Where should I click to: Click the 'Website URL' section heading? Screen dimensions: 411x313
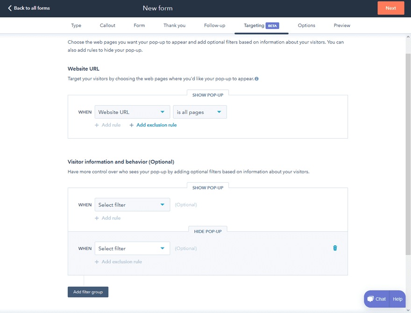click(83, 69)
